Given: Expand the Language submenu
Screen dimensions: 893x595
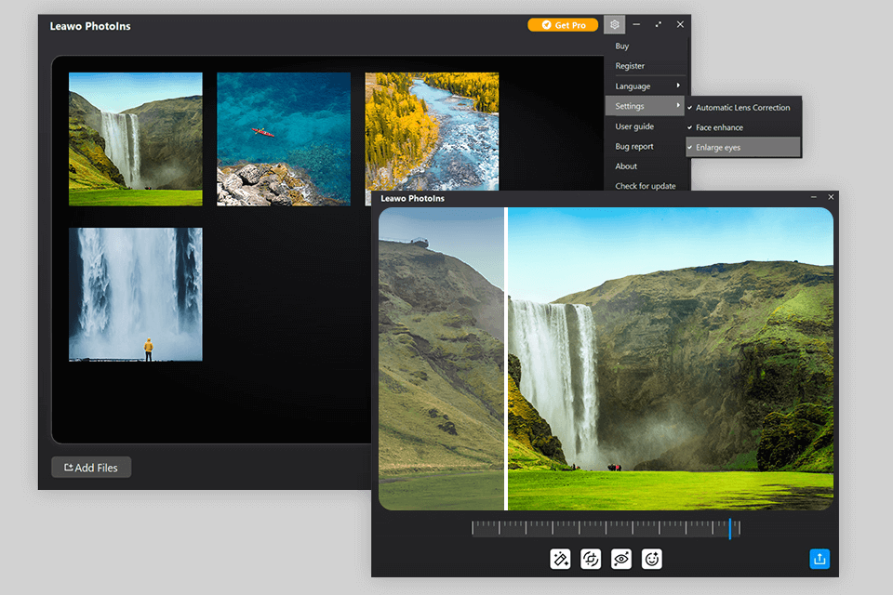Looking at the screenshot, I should click(x=633, y=86).
